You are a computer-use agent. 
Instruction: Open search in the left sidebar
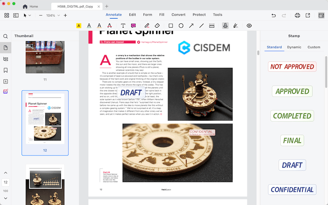click(x=6, y=37)
